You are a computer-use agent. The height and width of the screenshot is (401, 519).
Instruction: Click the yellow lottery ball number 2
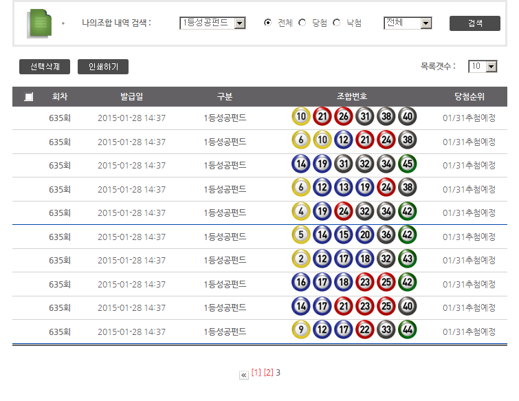pyautogui.click(x=300, y=259)
